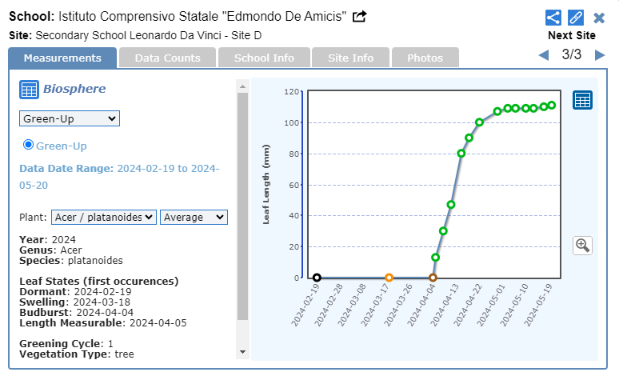Open data table view beside the chart
619x376 pixels.
point(582,100)
